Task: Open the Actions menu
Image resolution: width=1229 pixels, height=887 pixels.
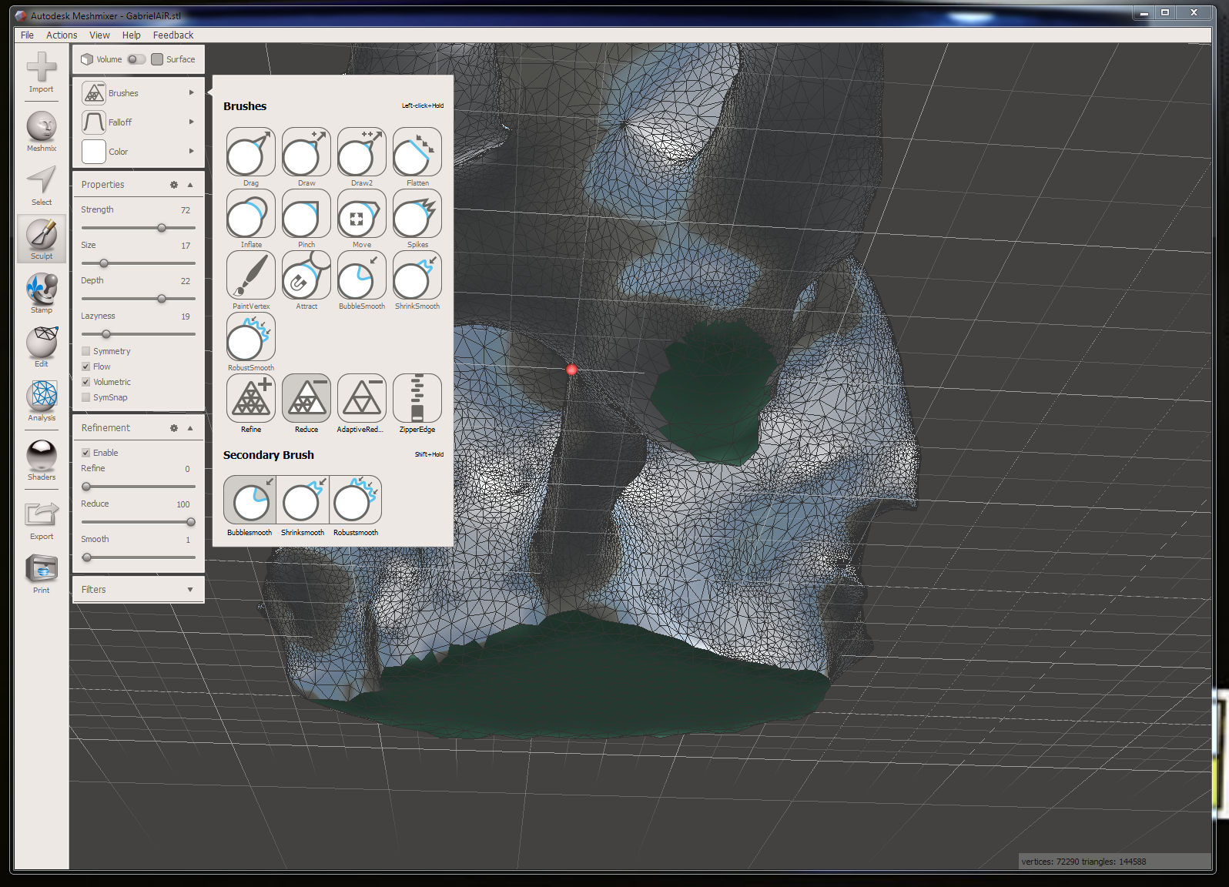Action: point(62,35)
